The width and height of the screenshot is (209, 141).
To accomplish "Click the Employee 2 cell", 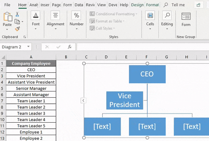I will [x=31, y=138].
